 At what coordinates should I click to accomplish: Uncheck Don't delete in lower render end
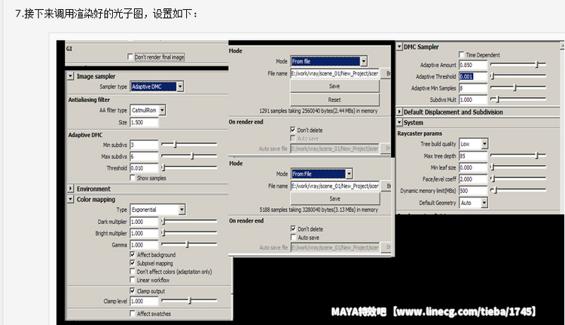click(x=293, y=228)
